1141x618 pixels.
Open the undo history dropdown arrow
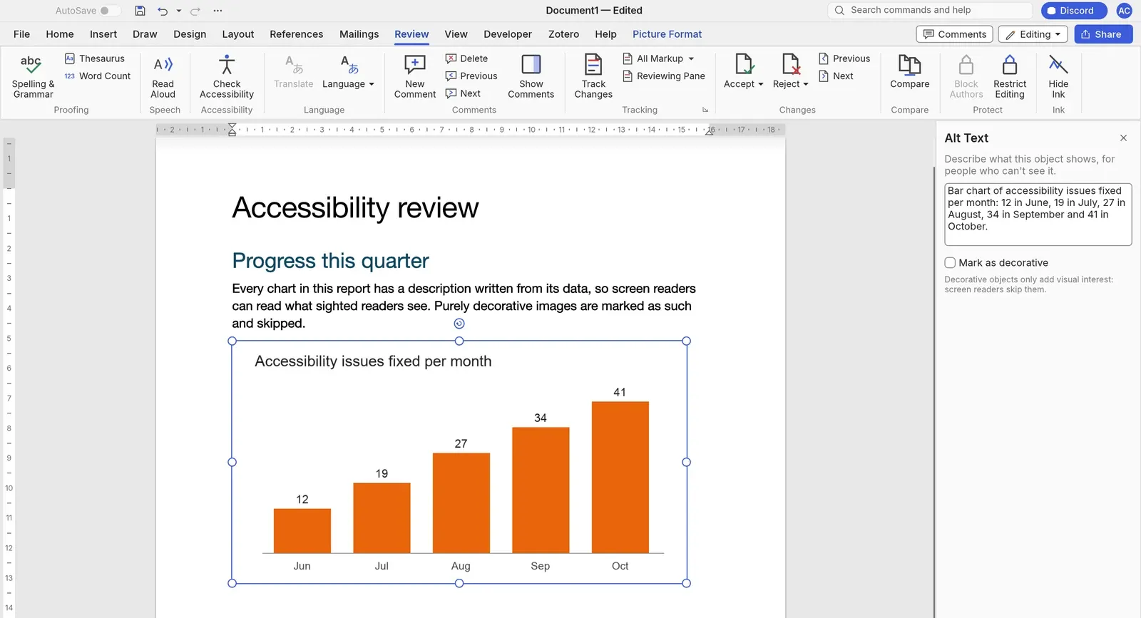point(178,11)
